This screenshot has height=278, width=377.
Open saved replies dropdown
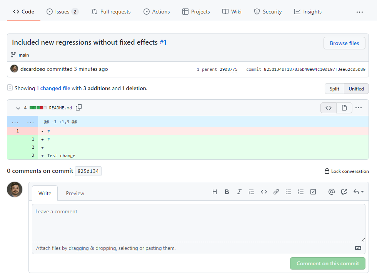[359, 192]
